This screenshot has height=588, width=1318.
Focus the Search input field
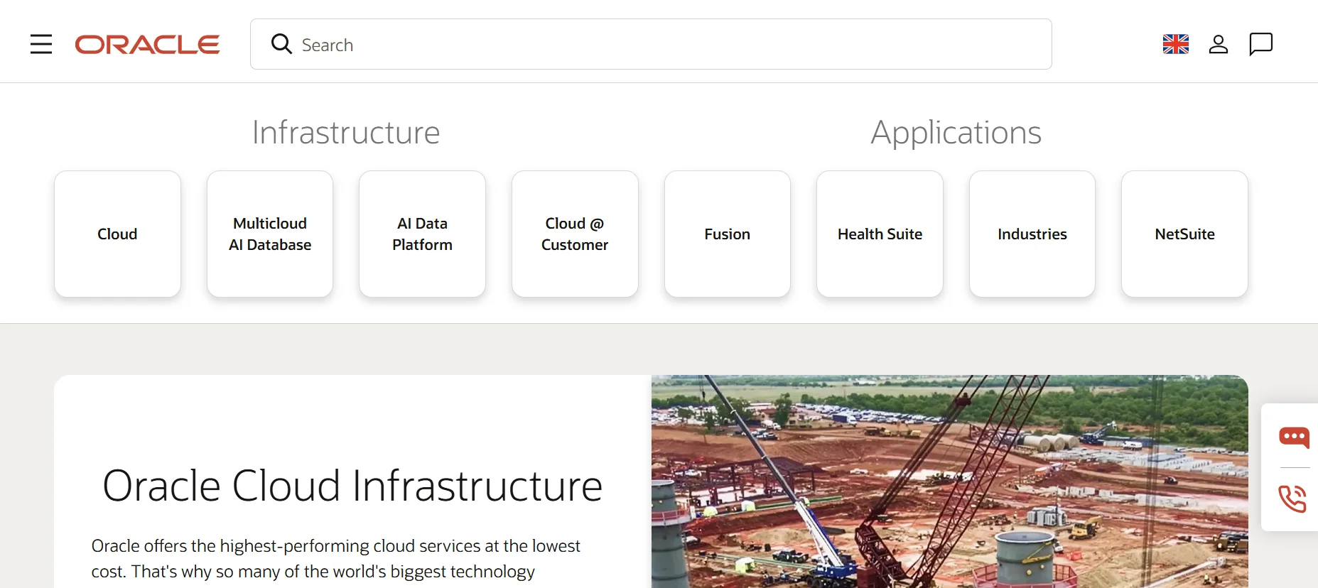point(651,44)
